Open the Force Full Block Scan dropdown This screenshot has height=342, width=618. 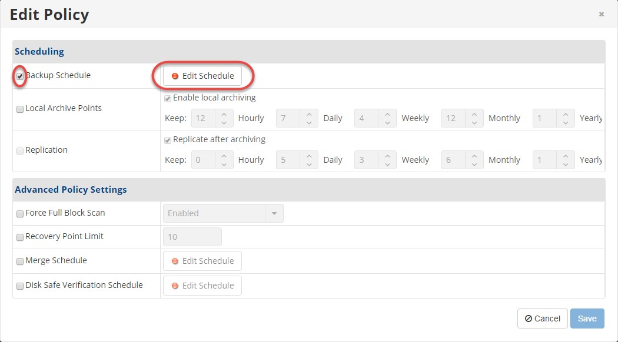tap(223, 213)
